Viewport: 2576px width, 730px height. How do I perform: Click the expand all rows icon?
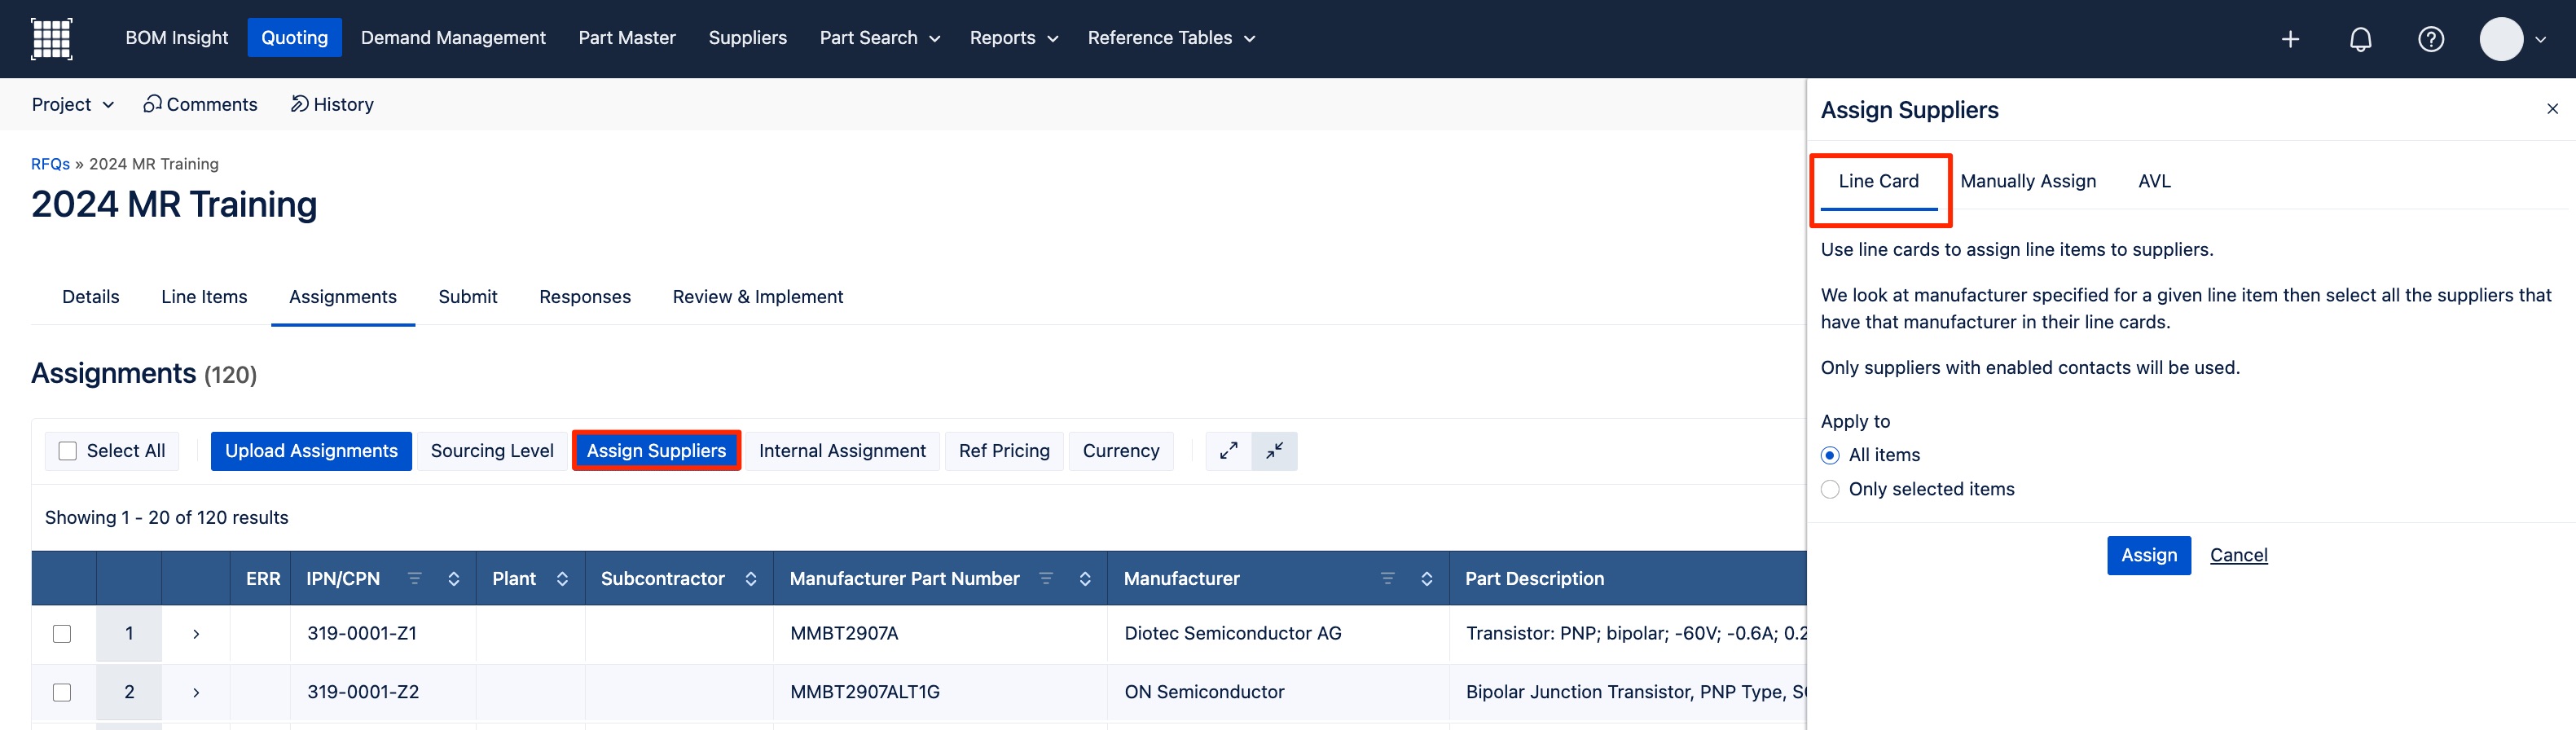[1228, 451]
